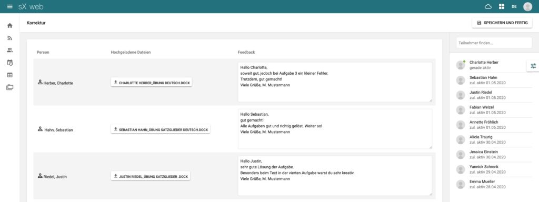This screenshot has height=202, width=539.
Task: Click the cloud icon in header
Action: point(488,6)
